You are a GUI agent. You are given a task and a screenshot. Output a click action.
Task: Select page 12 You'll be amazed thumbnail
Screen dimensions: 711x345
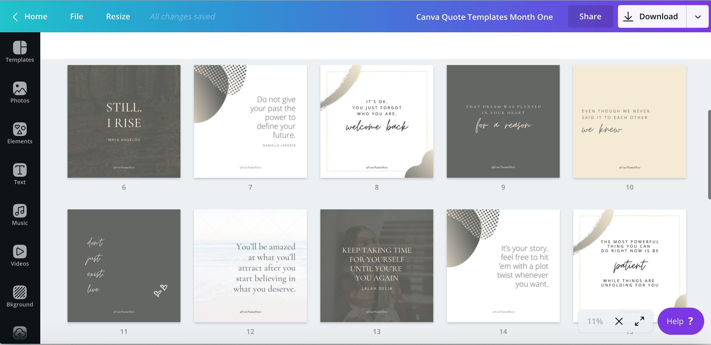[250, 266]
